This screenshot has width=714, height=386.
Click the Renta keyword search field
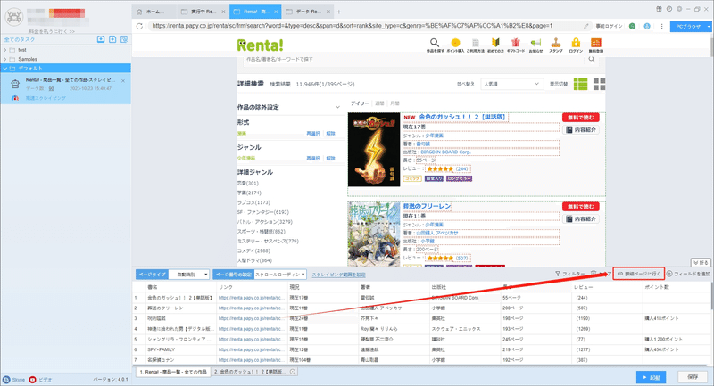pos(414,59)
